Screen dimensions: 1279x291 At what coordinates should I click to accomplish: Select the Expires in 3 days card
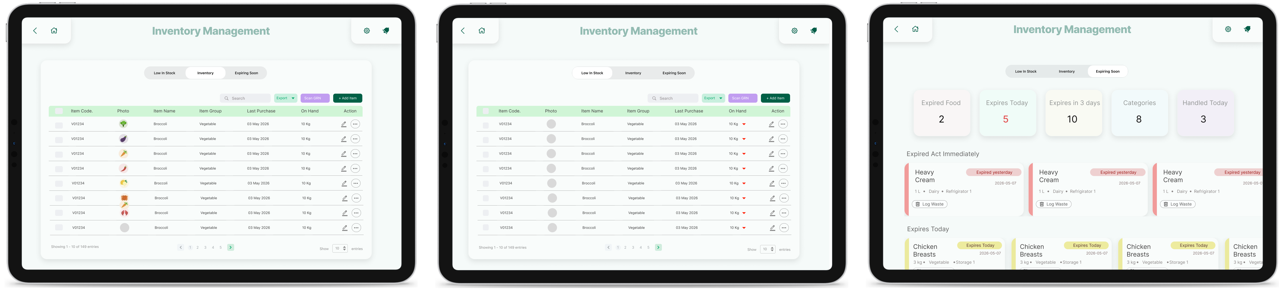1073,112
